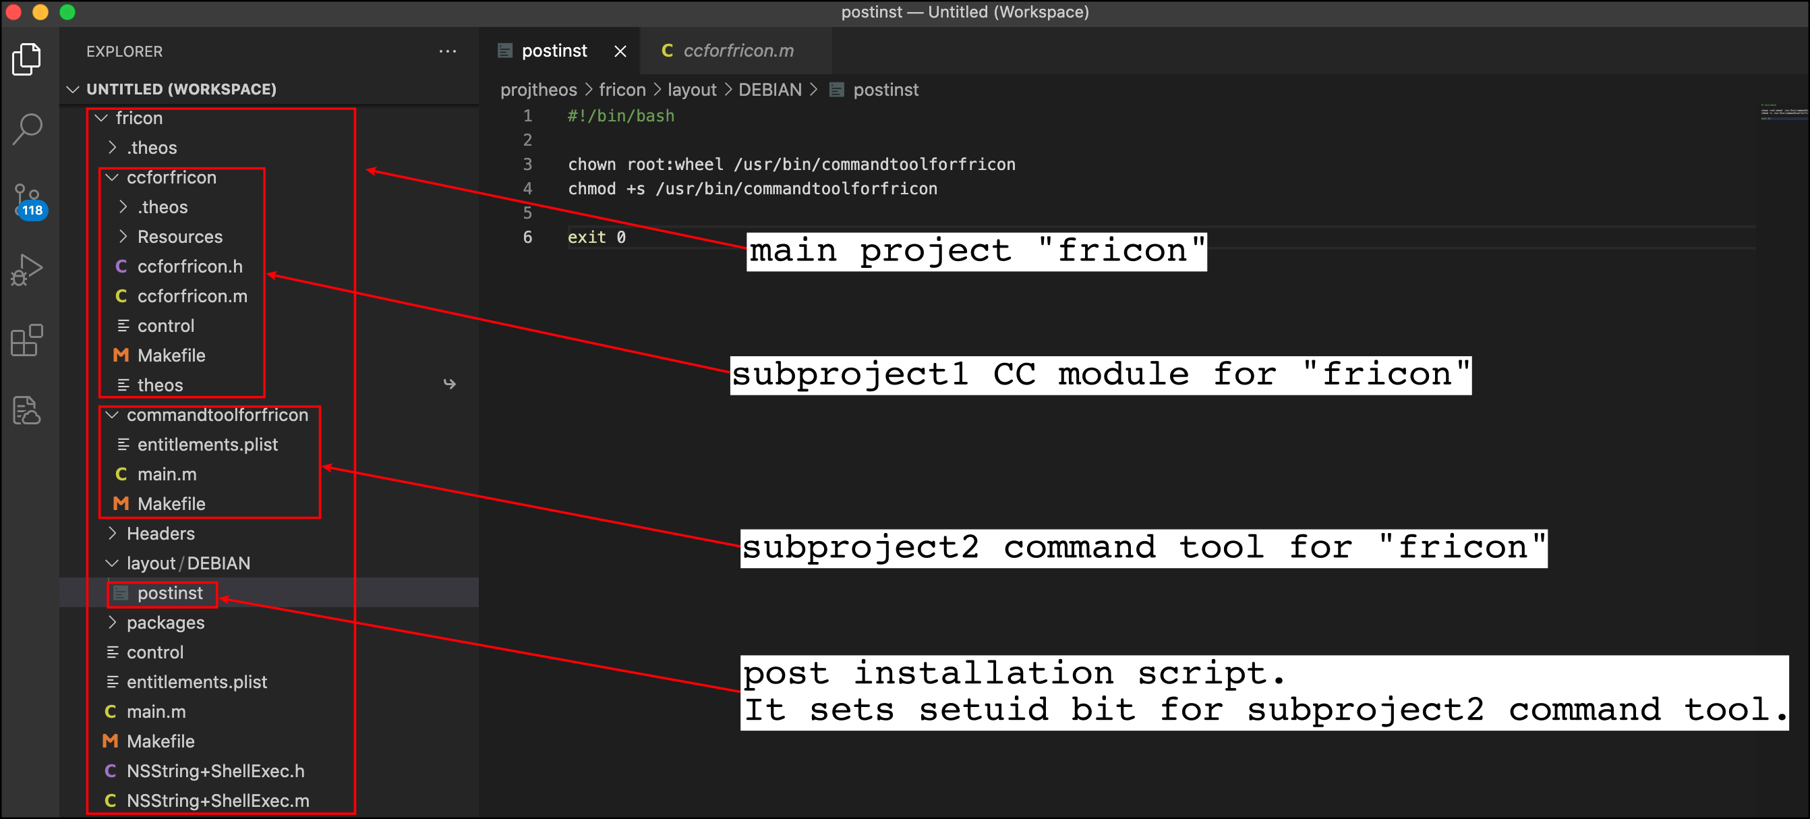The height and width of the screenshot is (819, 1810).
Task: Open the Search view icon
Action: click(x=27, y=129)
